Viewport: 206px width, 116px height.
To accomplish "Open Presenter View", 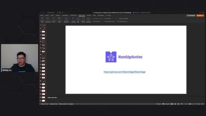I will (54, 20).
